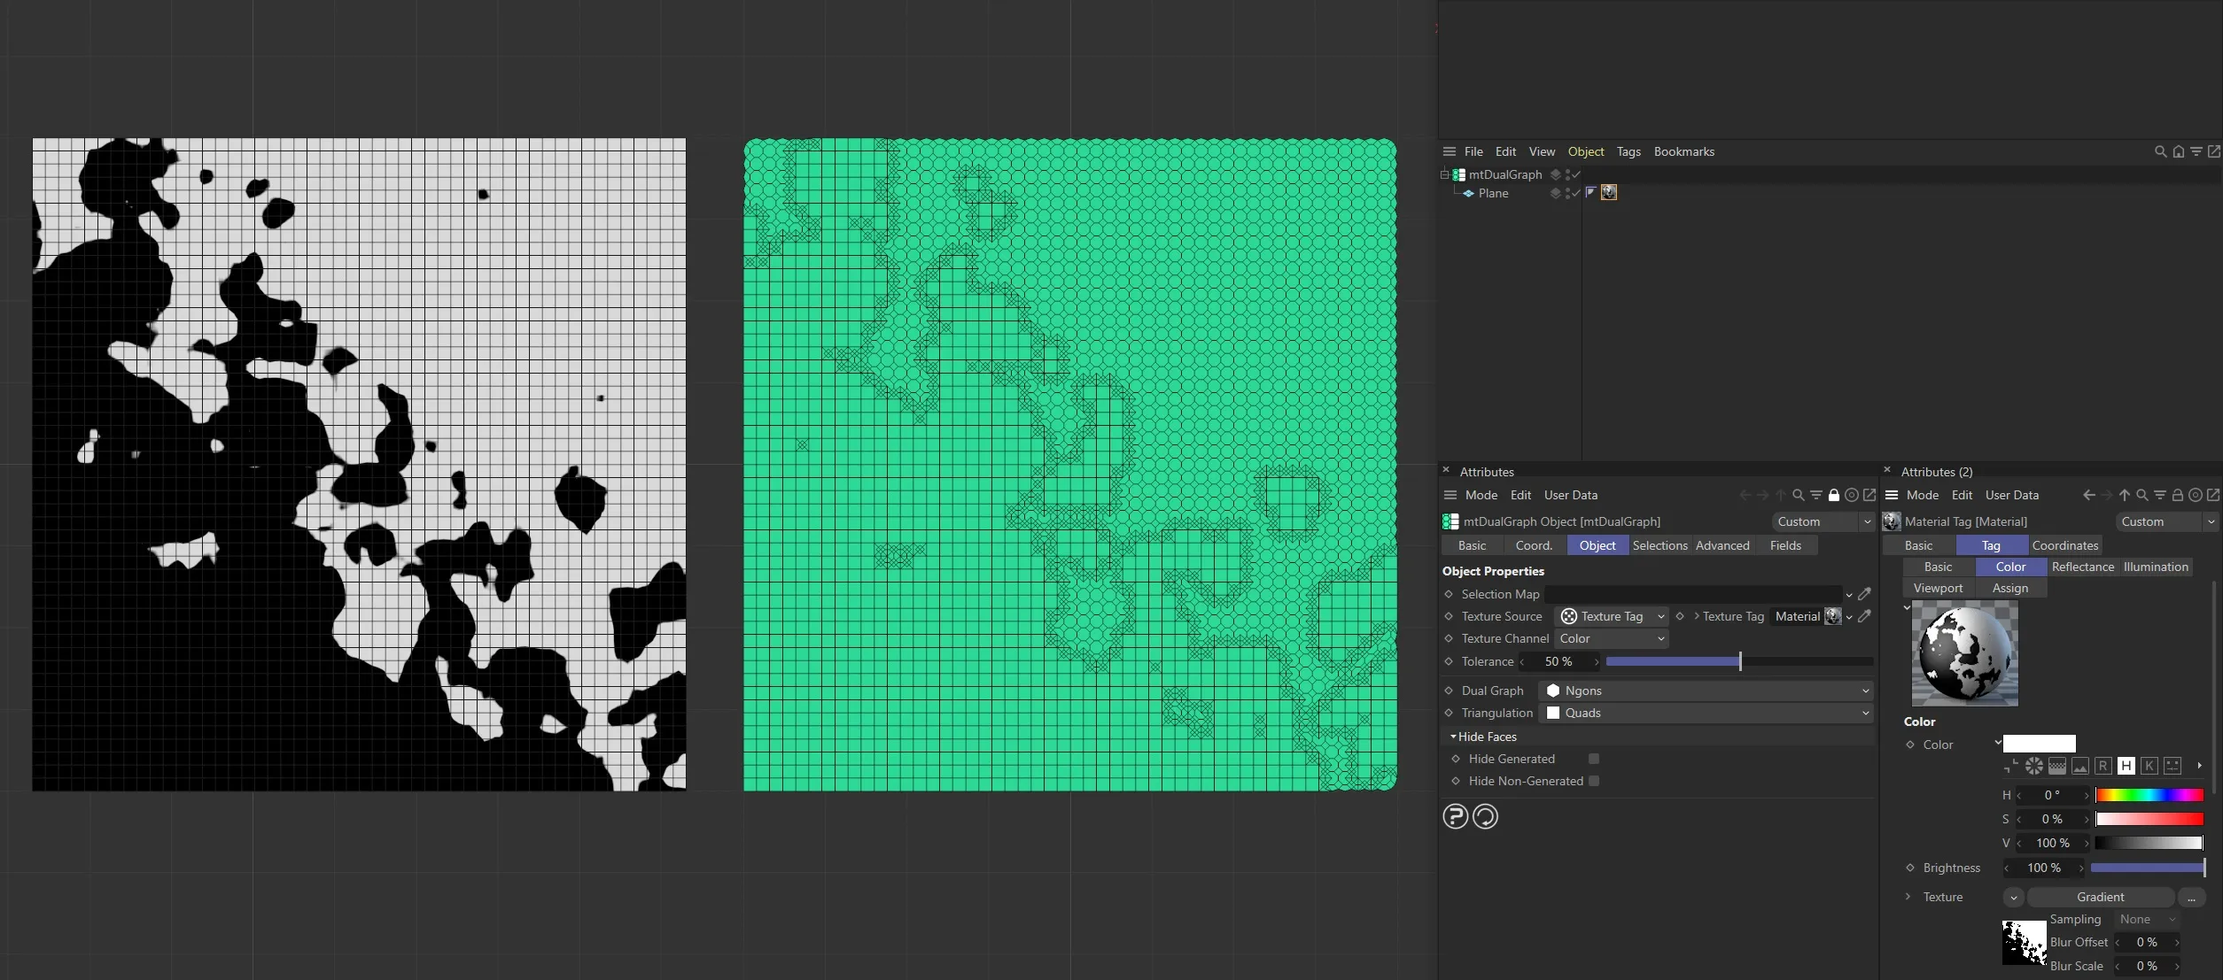
Task: Enable the Hide Non-Generated checkbox
Action: 1595,781
